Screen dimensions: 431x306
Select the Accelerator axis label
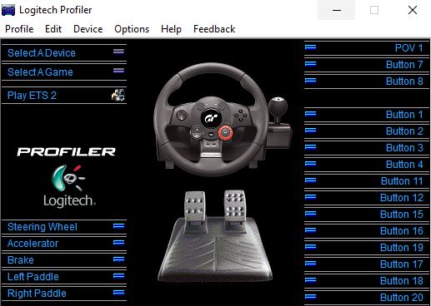pos(33,244)
